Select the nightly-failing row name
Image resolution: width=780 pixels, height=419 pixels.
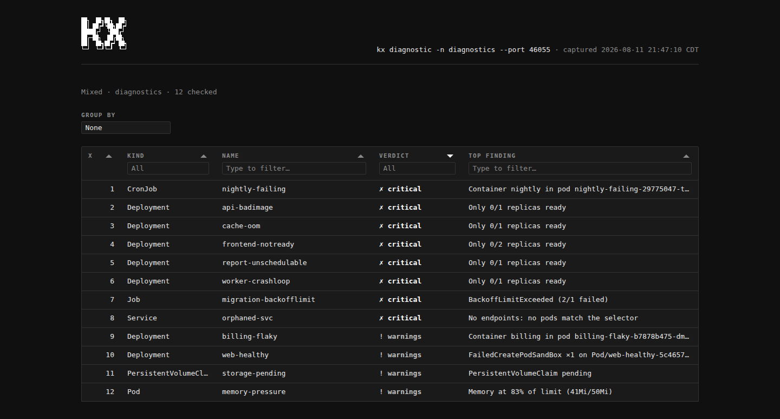[253, 189]
